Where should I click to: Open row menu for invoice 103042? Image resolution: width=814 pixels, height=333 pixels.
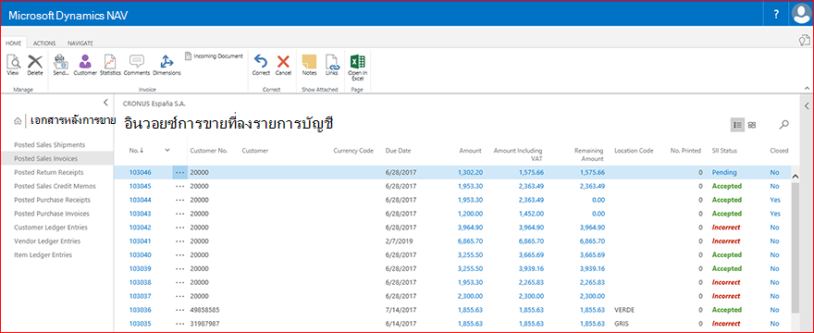tap(180, 228)
